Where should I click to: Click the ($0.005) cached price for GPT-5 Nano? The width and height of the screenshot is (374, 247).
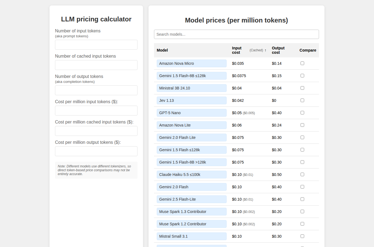[x=249, y=113]
